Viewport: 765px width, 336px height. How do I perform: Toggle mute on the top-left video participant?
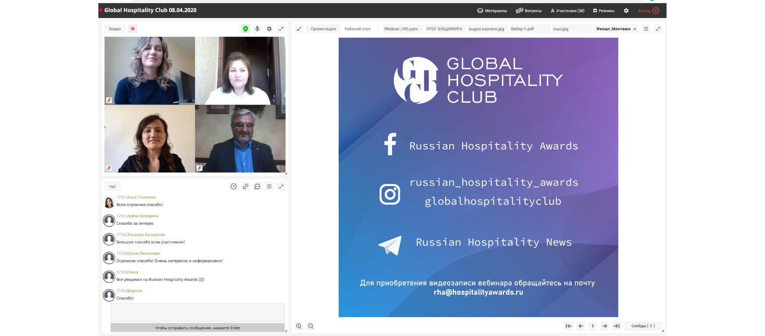[109, 101]
